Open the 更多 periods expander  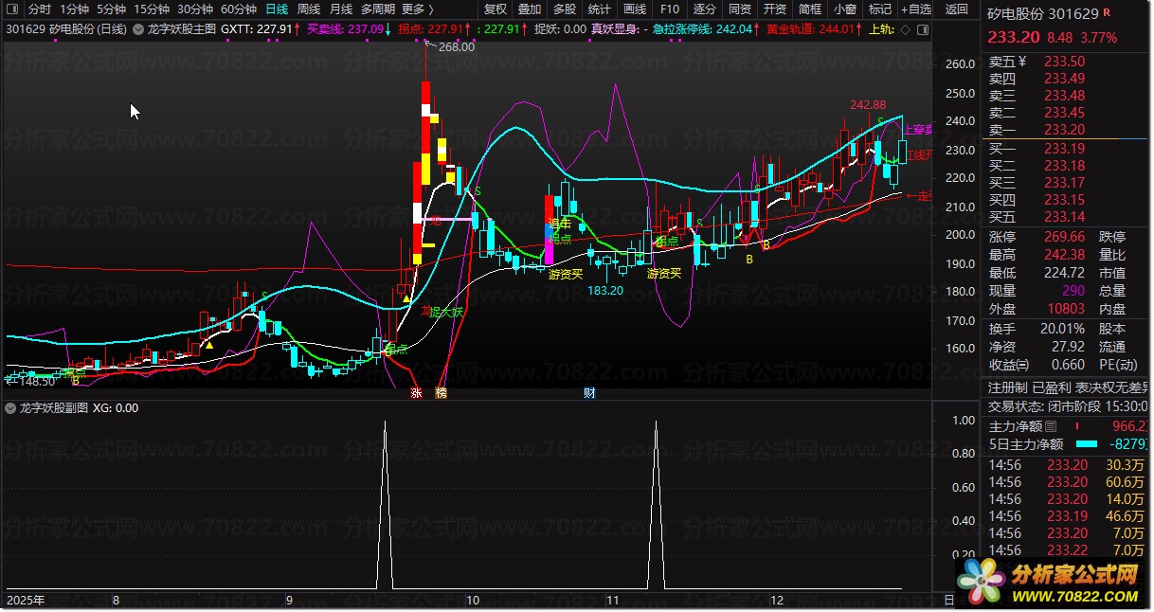coord(417,9)
